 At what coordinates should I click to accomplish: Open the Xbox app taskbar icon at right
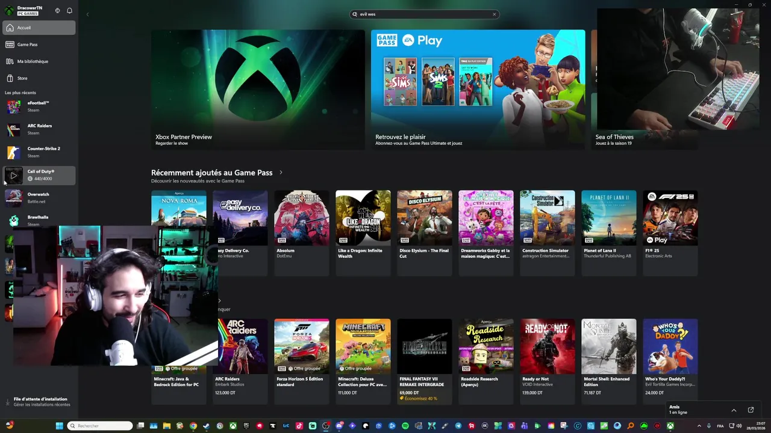[x=670, y=426]
